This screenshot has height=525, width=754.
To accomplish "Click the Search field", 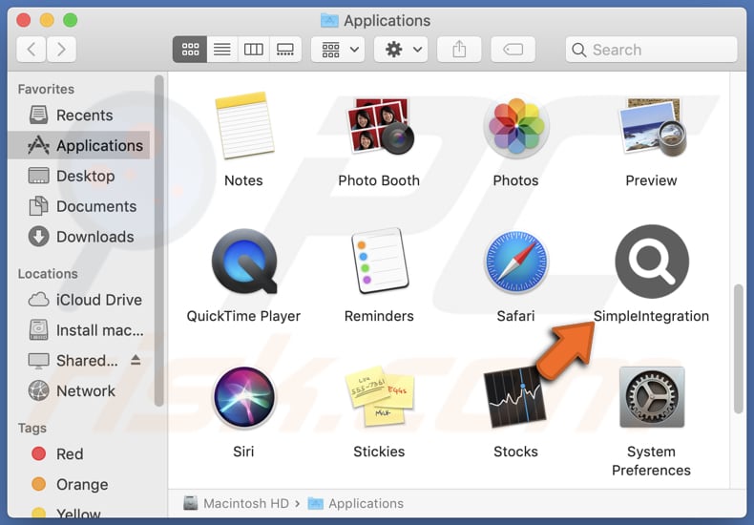I will click(652, 49).
